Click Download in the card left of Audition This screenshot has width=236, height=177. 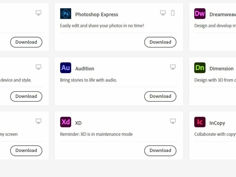click(26, 96)
